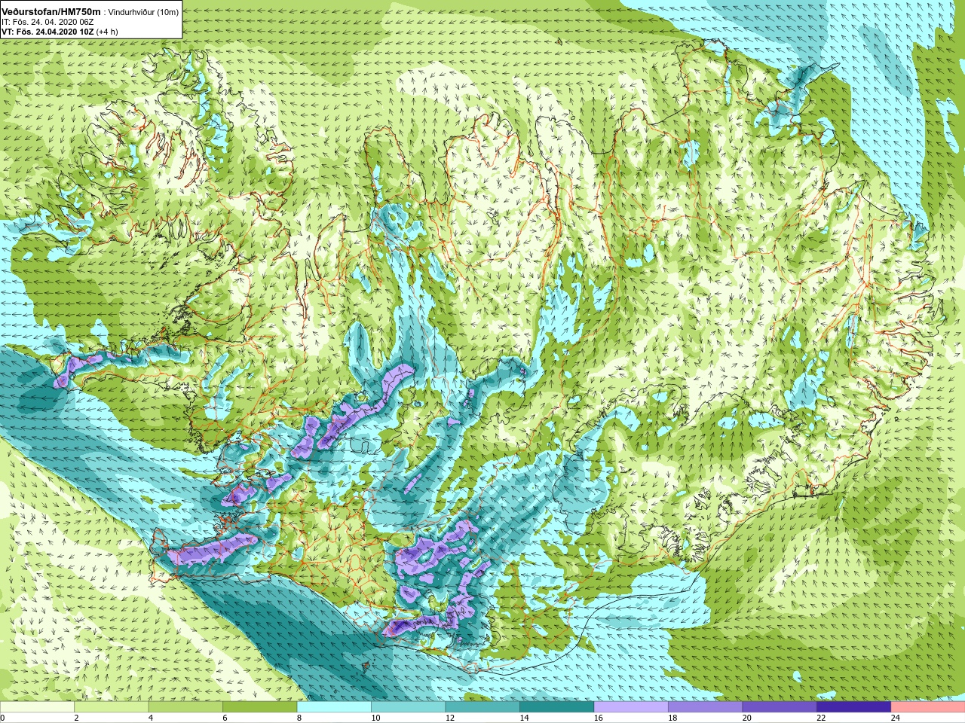Image resolution: width=965 pixels, height=723 pixels.
Task: Click the legend value '8'
Action: pyautogui.click(x=299, y=718)
